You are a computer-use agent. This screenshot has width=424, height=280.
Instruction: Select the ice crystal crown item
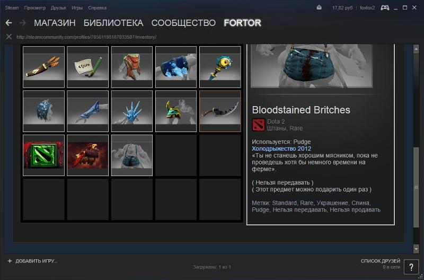pos(131,111)
